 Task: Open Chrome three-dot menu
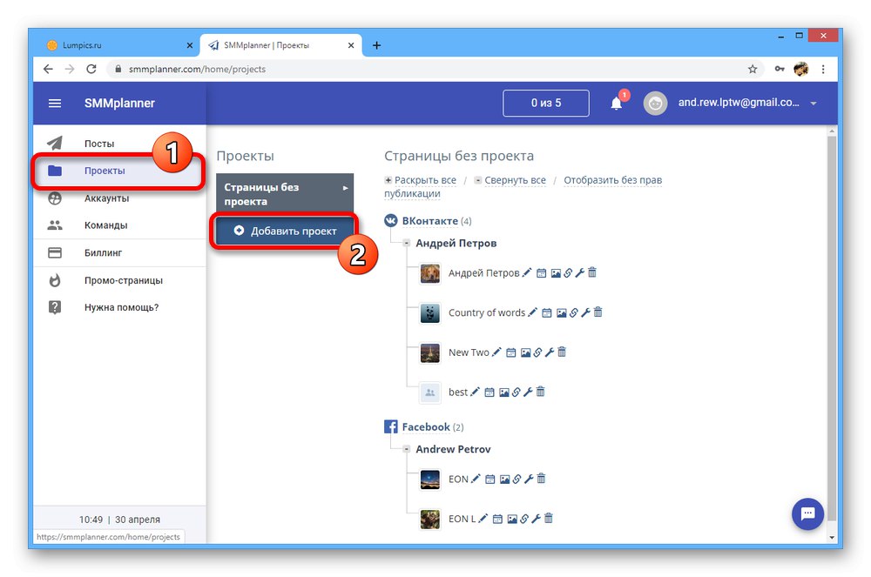tap(823, 69)
